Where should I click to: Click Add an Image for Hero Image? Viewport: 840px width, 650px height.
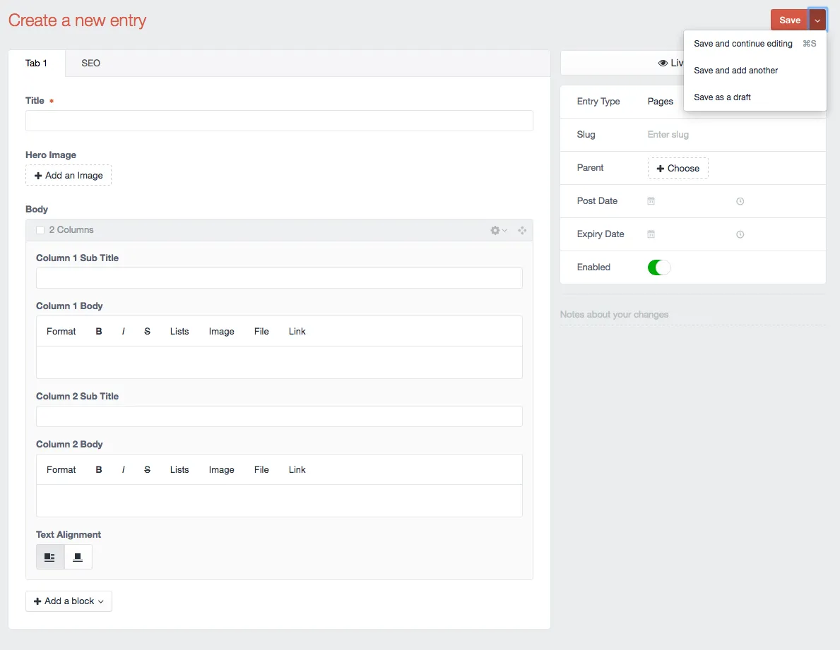click(x=69, y=176)
